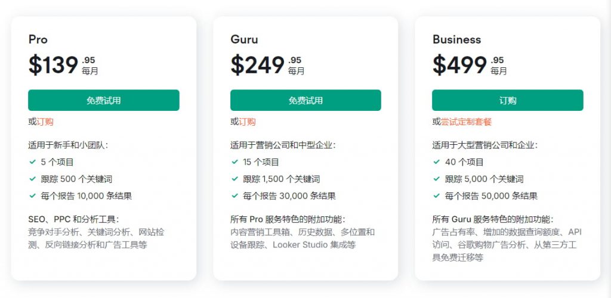Follow the 尝试定制套餐 link
Screen dimensions: 611x298
pyautogui.click(x=466, y=122)
